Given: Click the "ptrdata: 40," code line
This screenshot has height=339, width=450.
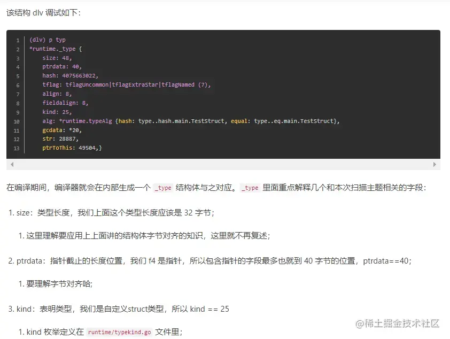Looking at the screenshot, I should (62, 67).
